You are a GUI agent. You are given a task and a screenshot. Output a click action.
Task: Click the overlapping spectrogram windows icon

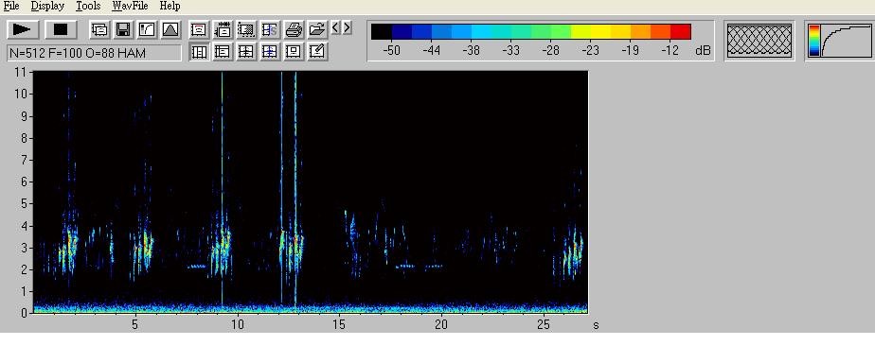[99, 29]
